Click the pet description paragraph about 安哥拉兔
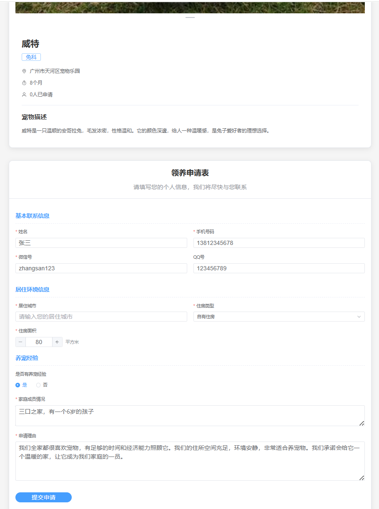This screenshot has width=379, height=509. click(146, 131)
